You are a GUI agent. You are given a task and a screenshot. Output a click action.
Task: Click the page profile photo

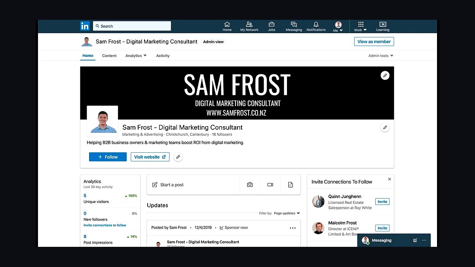point(103,121)
